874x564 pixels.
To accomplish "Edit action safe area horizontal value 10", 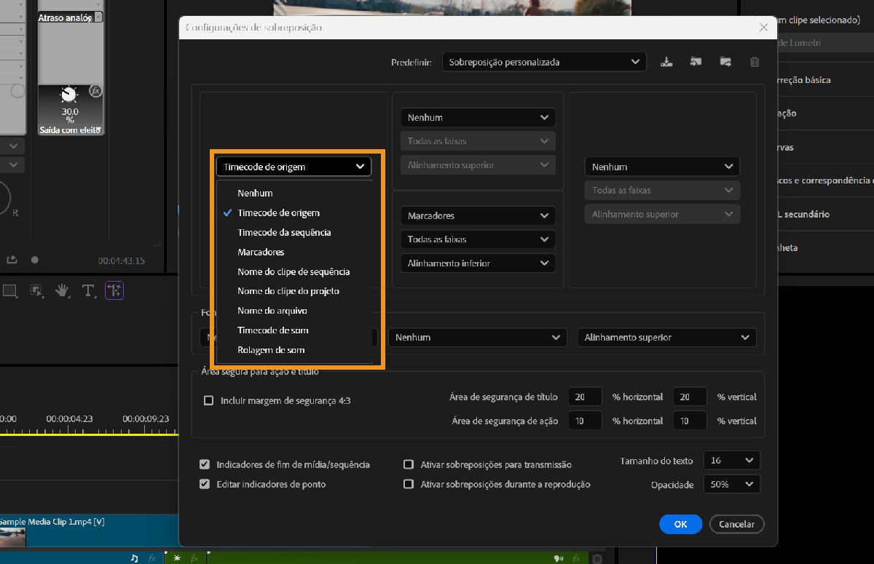I will pos(586,421).
